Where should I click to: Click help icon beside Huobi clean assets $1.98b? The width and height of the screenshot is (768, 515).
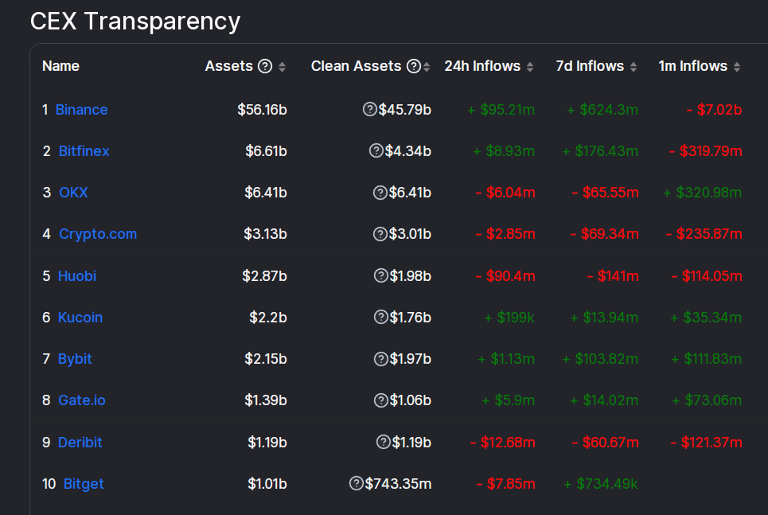coord(381,276)
